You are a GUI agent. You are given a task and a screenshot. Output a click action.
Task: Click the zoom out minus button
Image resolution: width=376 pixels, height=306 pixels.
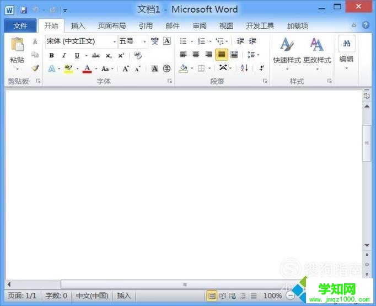click(290, 296)
